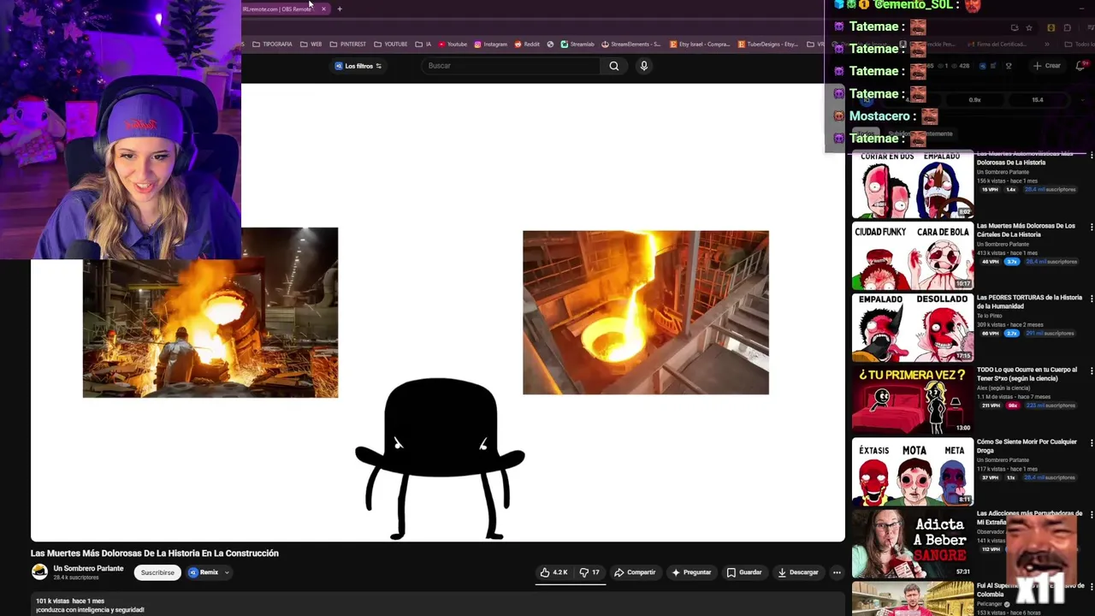Open menu for the Cárteles video

1091,227
